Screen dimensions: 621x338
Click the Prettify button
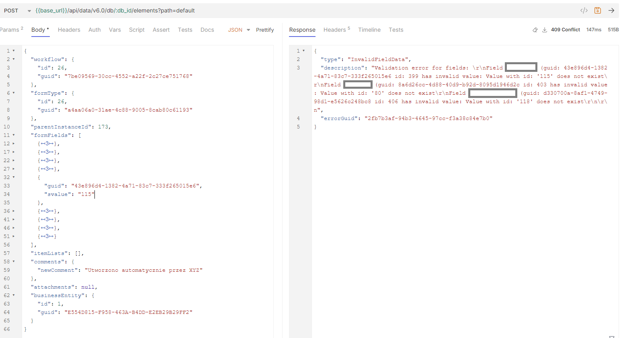[x=265, y=30]
